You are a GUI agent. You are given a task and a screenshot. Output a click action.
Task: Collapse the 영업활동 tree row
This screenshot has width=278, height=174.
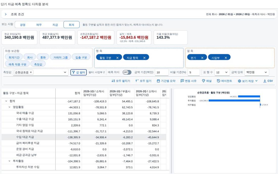tap(9, 107)
